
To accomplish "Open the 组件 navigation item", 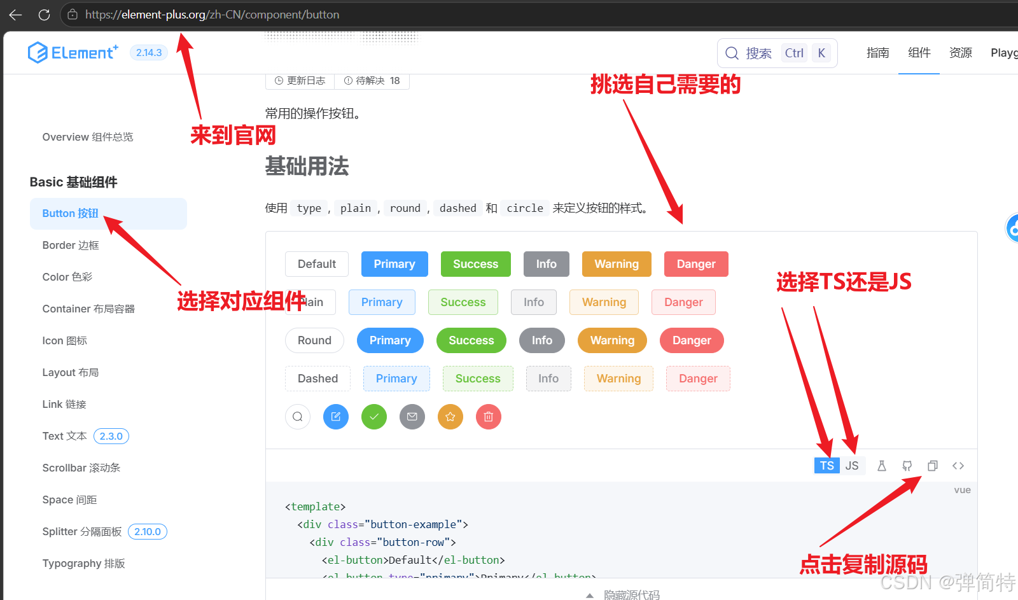I will click(919, 53).
